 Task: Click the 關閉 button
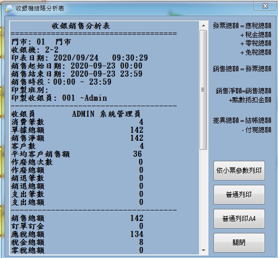(239, 242)
